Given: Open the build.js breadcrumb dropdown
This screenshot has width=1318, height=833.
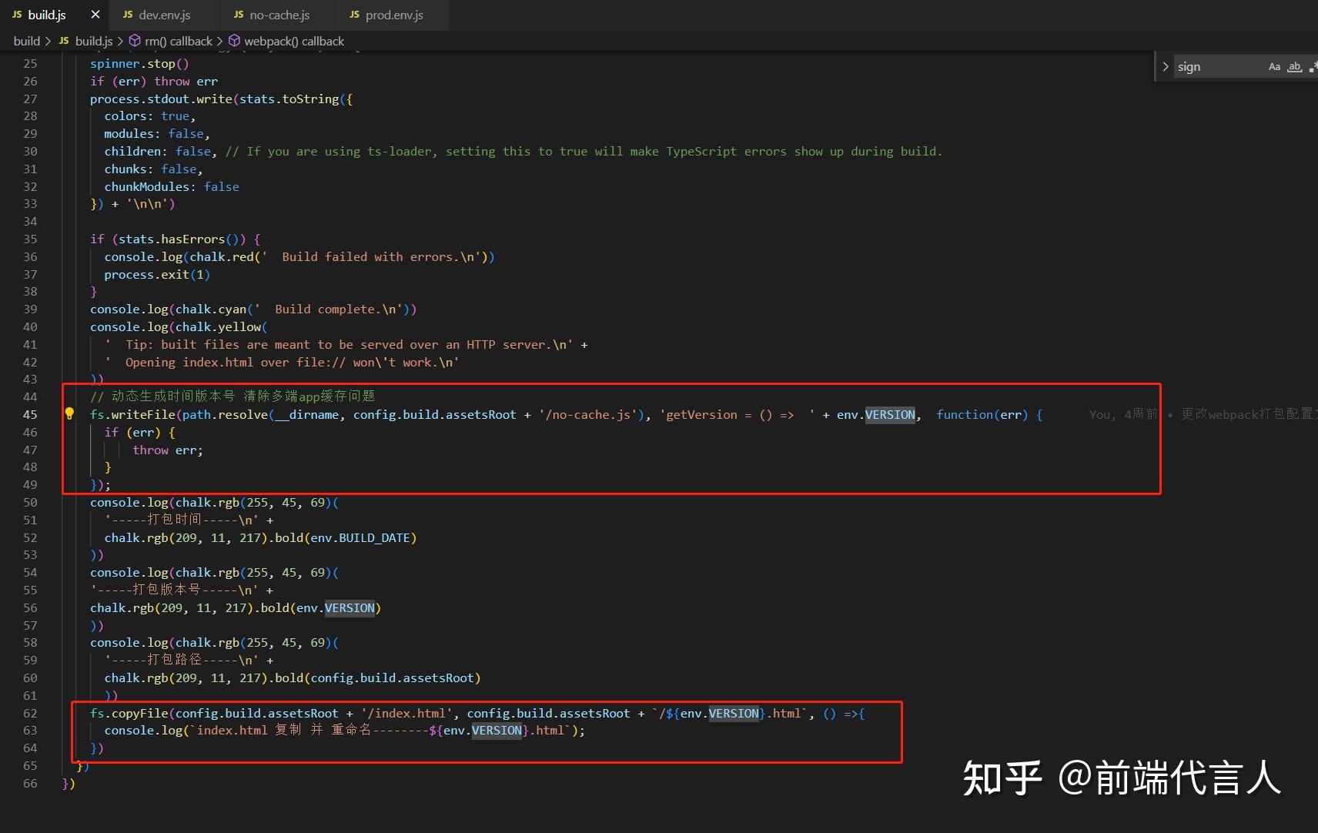Looking at the screenshot, I should click(85, 41).
